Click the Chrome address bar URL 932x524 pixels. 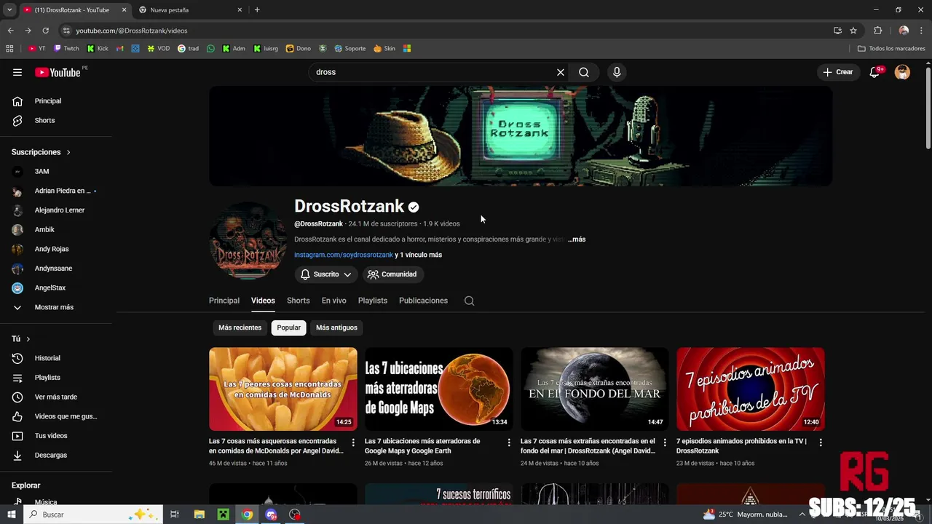pyautogui.click(x=132, y=31)
